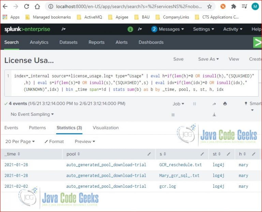Image resolution: width=262 pixels, height=212 pixels.
Task: Go back with the browser back arrow
Action: coord(5,6)
